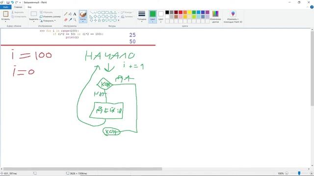Choose the black color swatch
Screen dimensions: 314x176
click(x=167, y=12)
